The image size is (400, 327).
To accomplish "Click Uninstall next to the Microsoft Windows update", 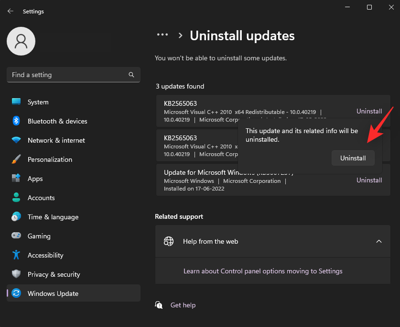I will [369, 180].
